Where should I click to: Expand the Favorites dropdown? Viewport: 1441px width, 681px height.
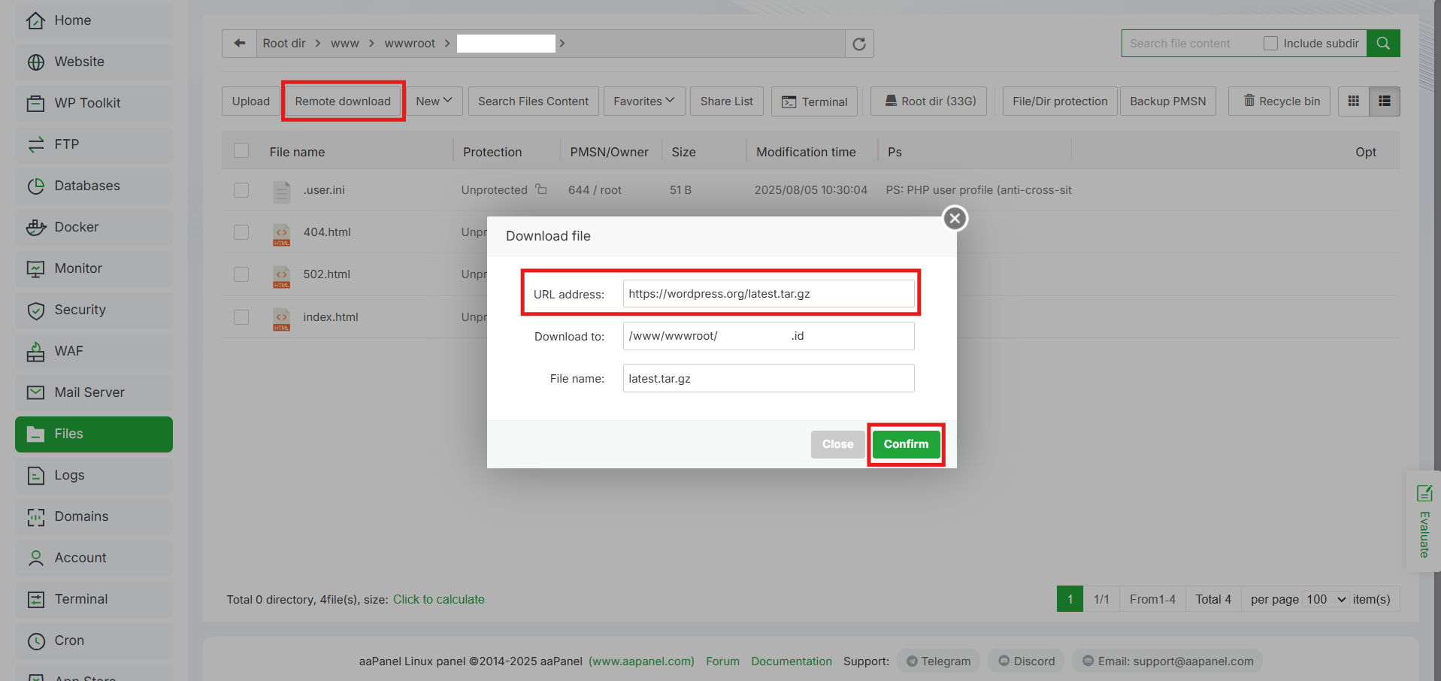click(643, 101)
